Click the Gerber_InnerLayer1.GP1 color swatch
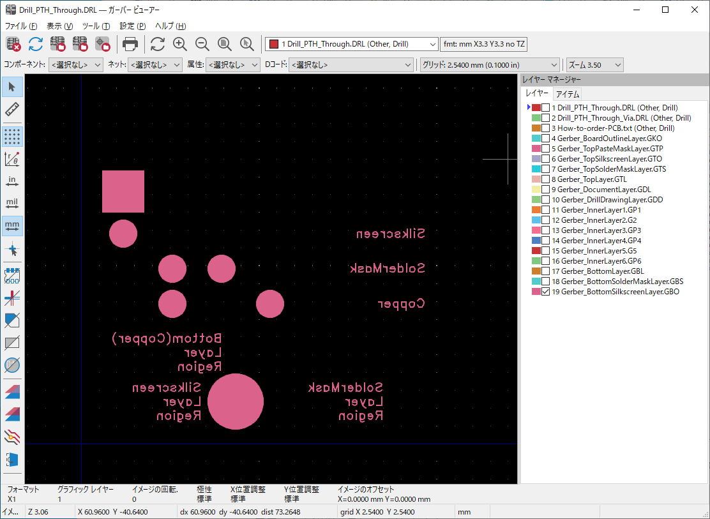This screenshot has width=710, height=519. (x=536, y=210)
